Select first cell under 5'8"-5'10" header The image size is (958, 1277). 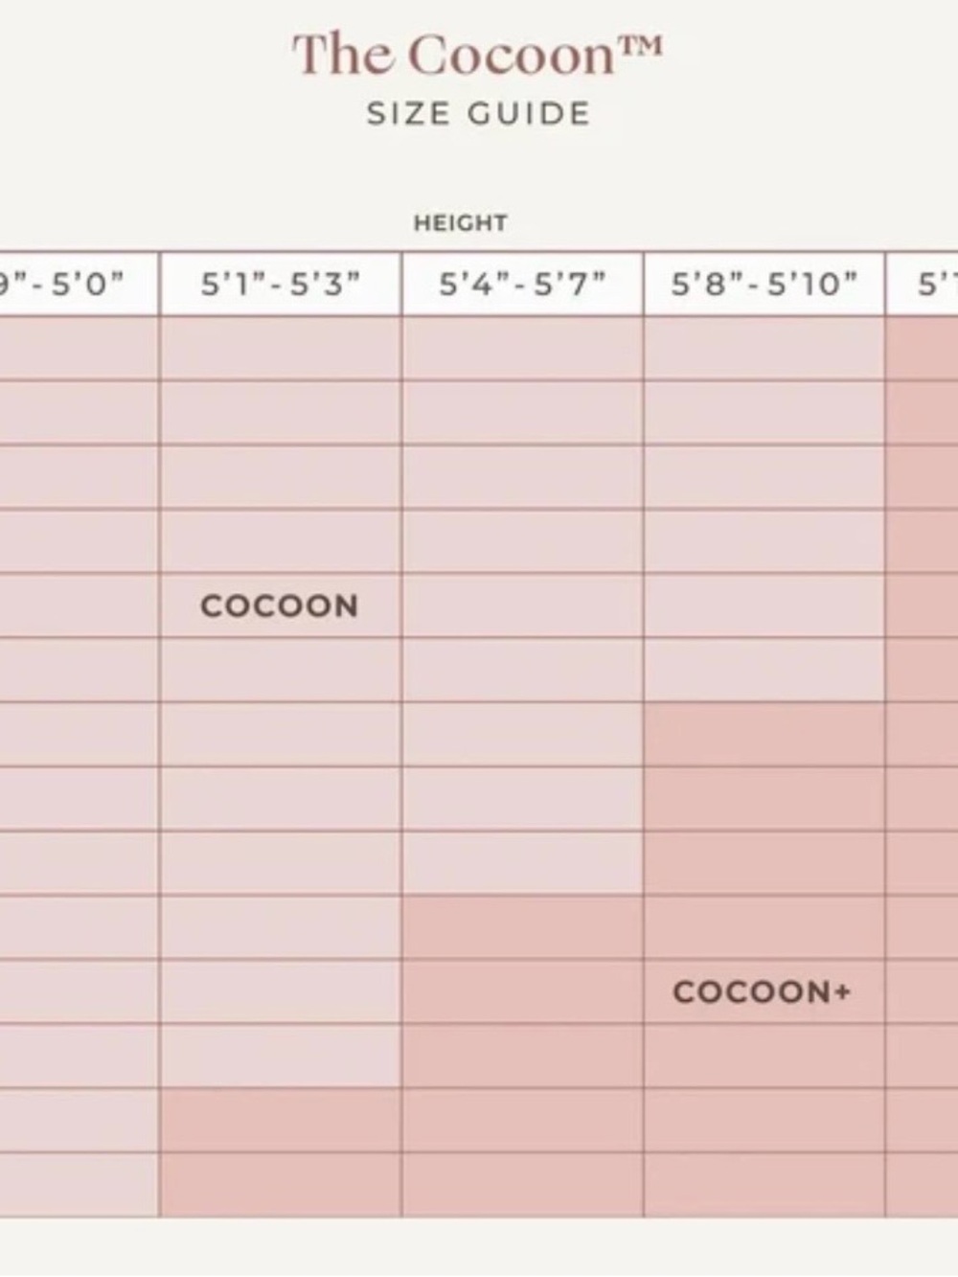point(764,349)
